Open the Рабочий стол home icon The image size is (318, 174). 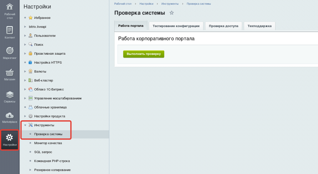click(x=10, y=7)
